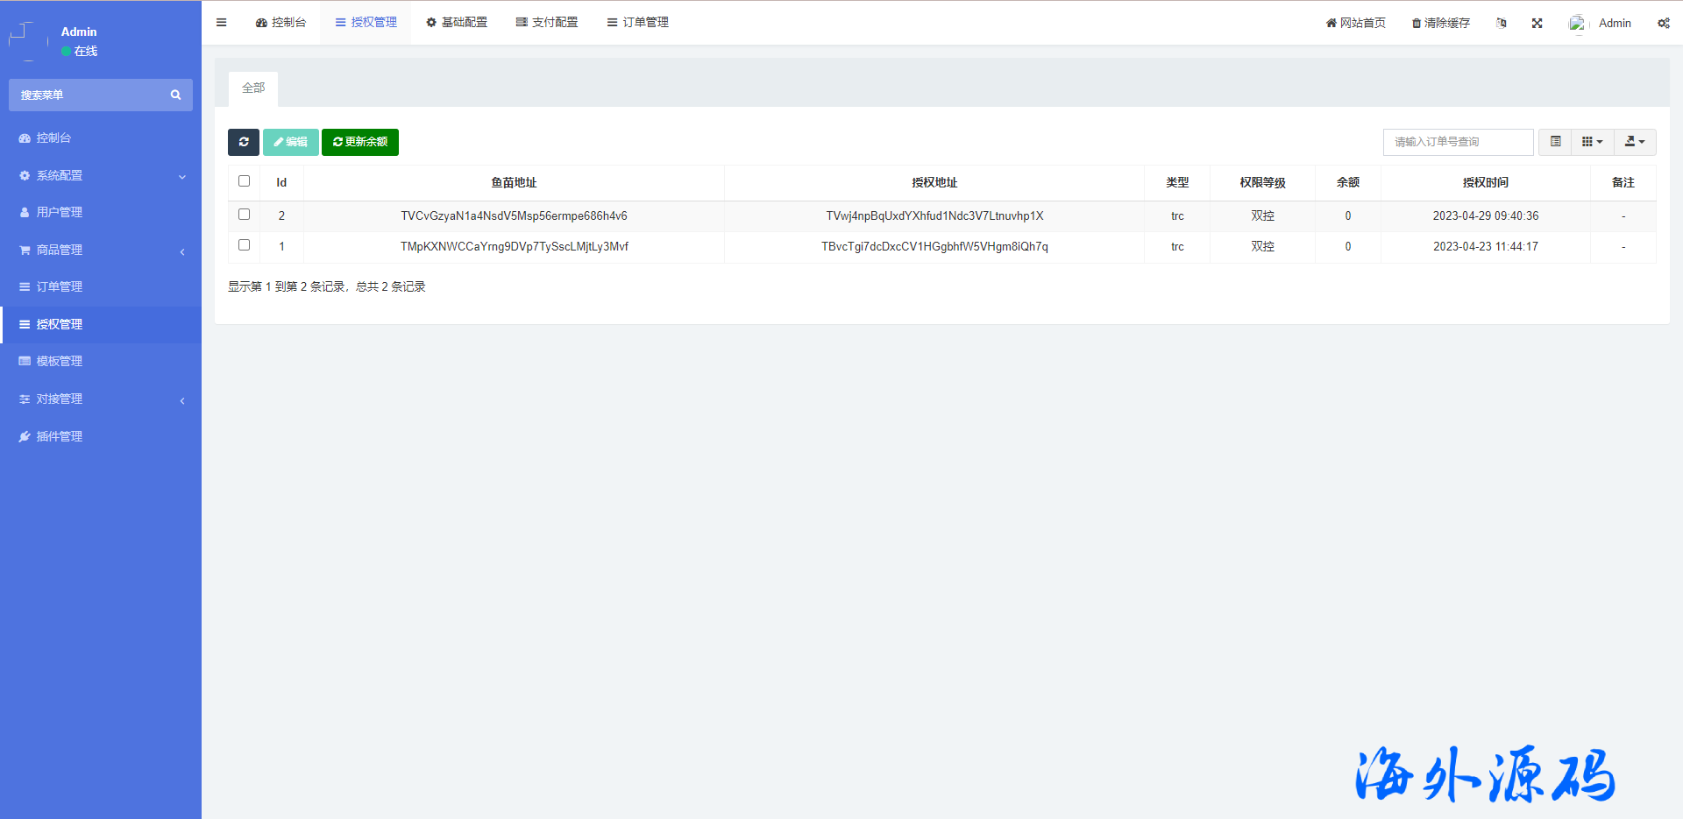This screenshot has width=1683, height=819.
Task: Toggle table card view icon
Action: 1555,142
